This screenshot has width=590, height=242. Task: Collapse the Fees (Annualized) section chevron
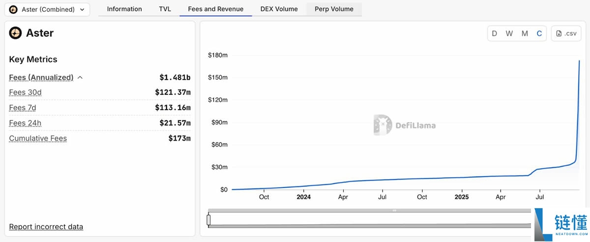[80, 78]
